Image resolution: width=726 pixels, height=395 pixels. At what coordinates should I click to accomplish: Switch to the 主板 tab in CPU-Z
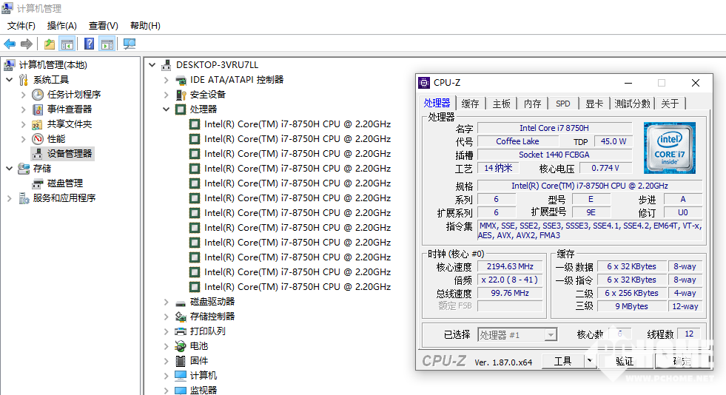click(x=502, y=104)
